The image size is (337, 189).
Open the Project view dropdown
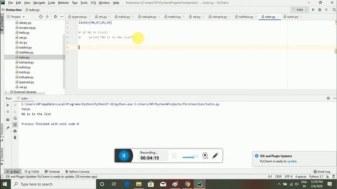pos(16,17)
